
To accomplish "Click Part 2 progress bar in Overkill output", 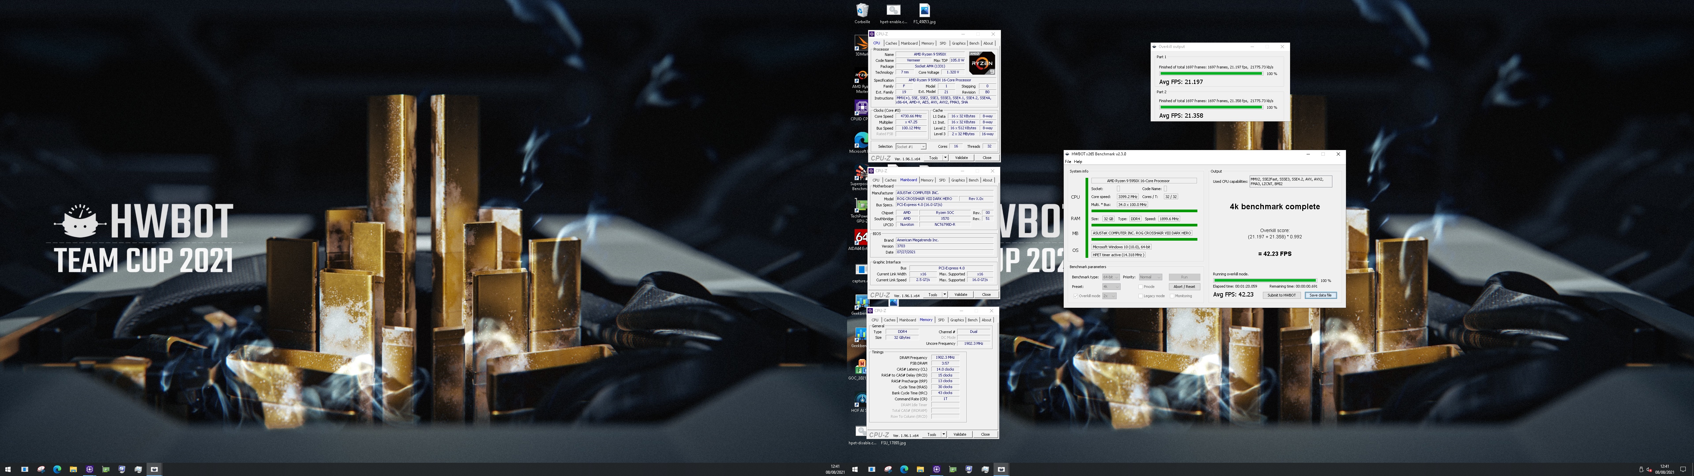I will tap(1211, 107).
